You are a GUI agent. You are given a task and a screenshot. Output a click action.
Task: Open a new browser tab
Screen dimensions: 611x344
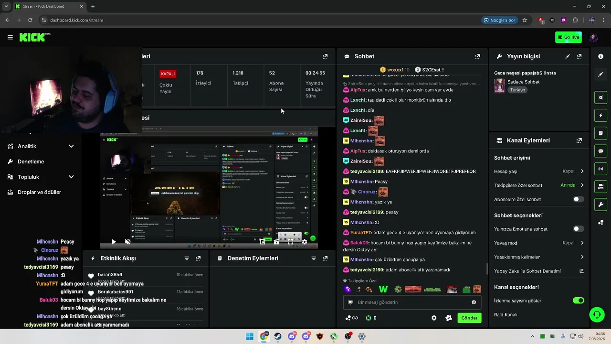pos(93,6)
